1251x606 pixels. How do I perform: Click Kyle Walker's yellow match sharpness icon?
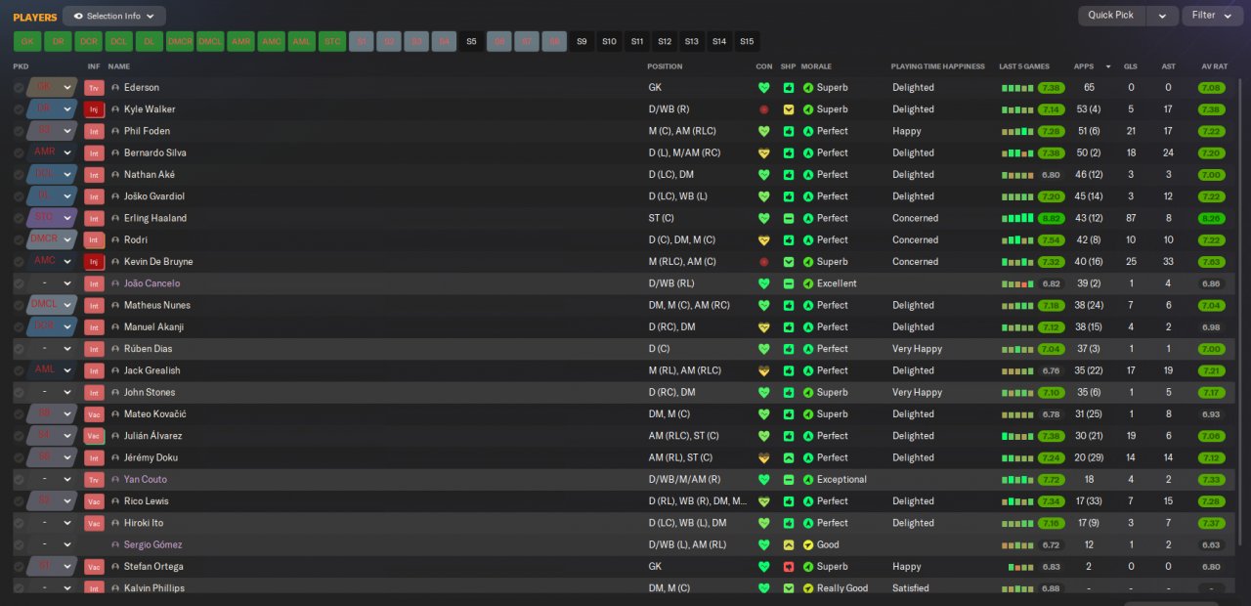click(789, 109)
